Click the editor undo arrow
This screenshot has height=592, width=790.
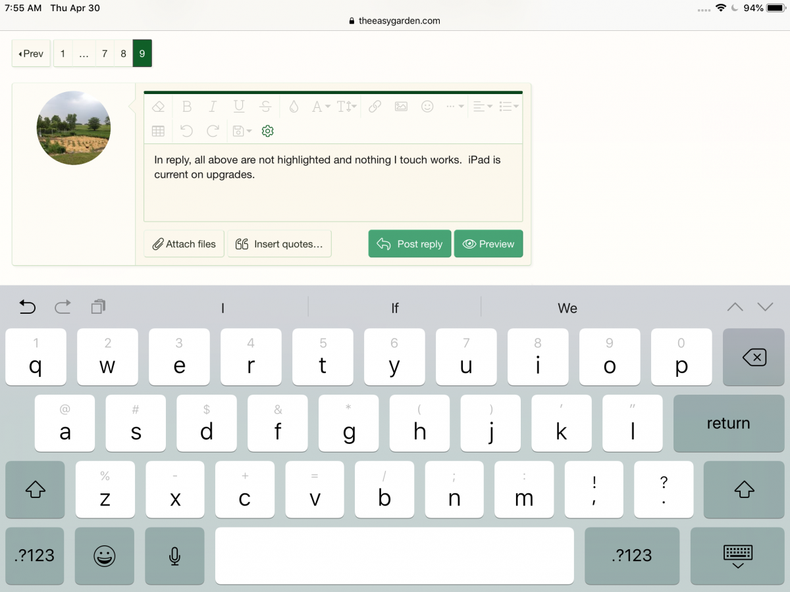pyautogui.click(x=186, y=131)
